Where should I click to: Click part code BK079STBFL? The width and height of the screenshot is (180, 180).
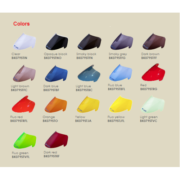click(116, 89)
